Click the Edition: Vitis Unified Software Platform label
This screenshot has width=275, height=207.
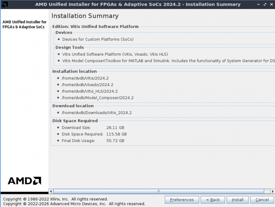[x=95, y=27]
